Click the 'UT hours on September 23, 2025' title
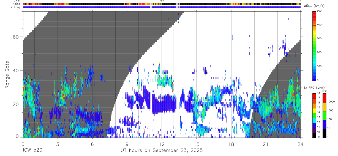Viewport: 338px width, 156px height. click(162, 150)
